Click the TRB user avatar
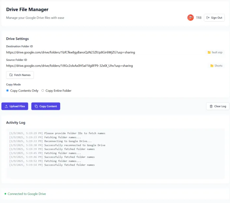Screen dimensions: 230x203 tap(190, 18)
